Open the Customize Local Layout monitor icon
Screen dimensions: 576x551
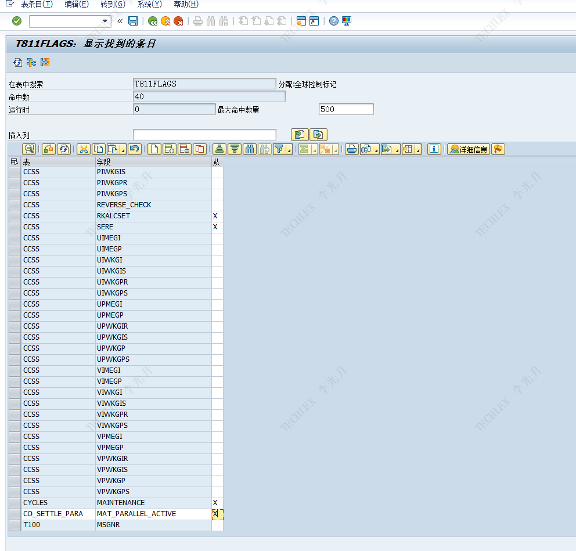pyautogui.click(x=347, y=21)
